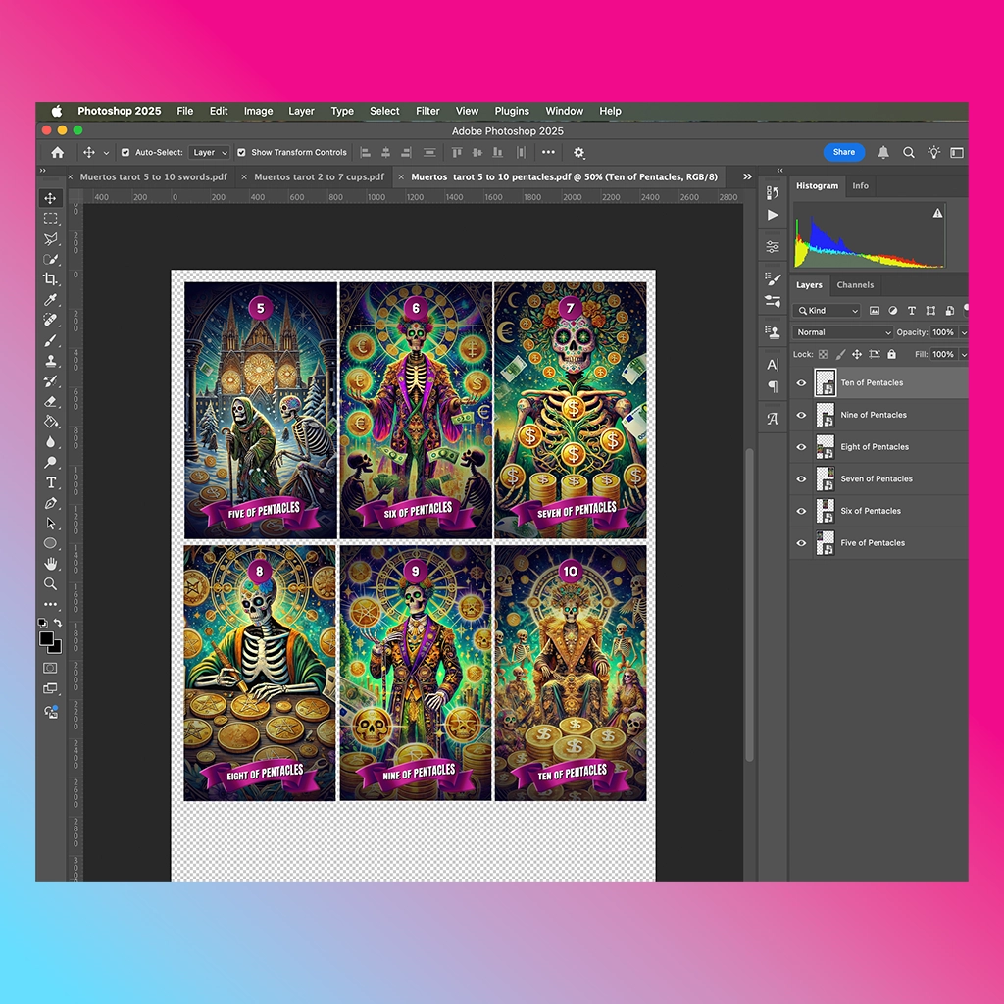Screen dimensions: 1004x1004
Task: Click the foreground color swatch
Action: (47, 638)
